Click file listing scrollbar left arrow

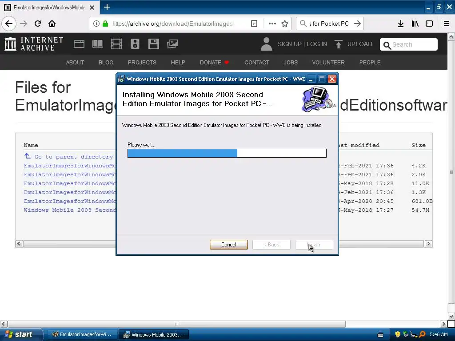(19, 244)
